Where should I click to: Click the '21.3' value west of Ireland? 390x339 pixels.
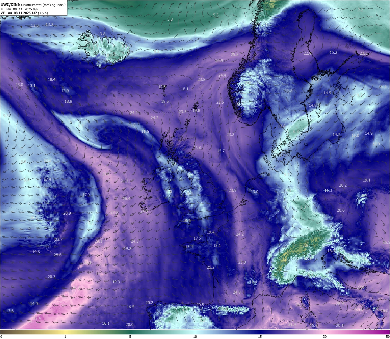pos(124,181)
